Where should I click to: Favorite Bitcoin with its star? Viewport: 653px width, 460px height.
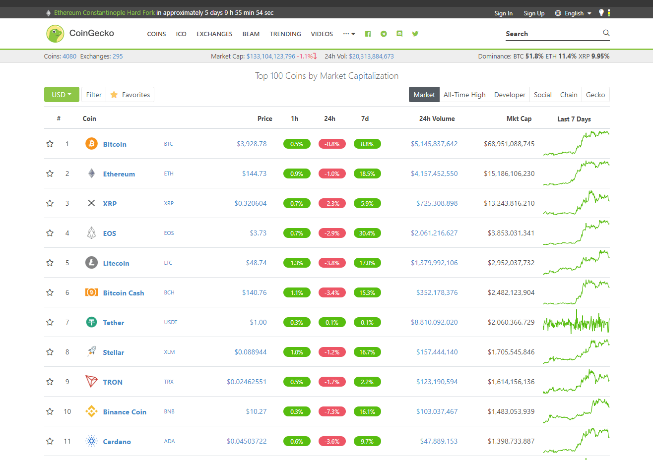50,144
